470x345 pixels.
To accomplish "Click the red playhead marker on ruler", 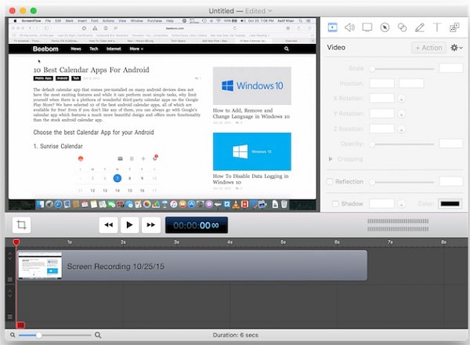I will coord(16,241).
